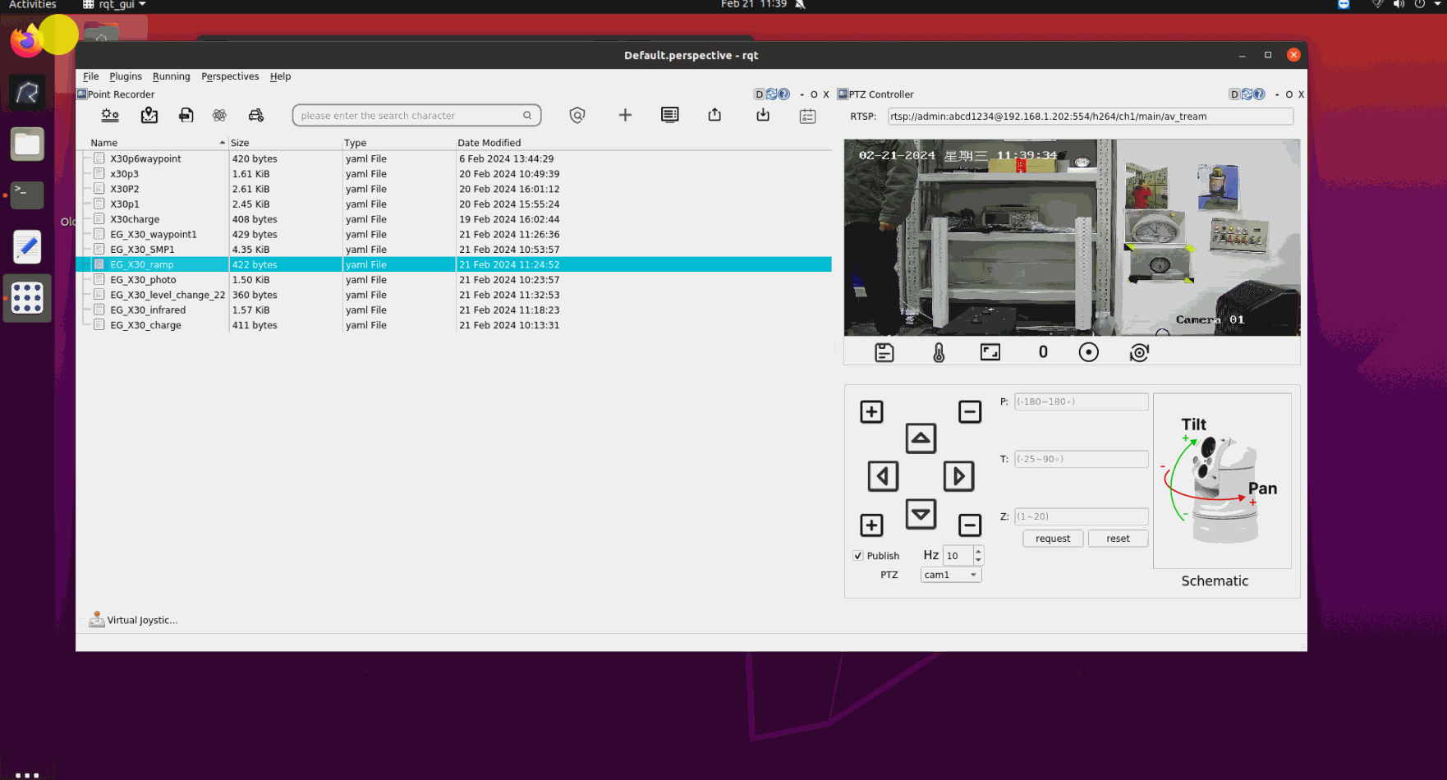Click the reset button
This screenshot has width=1447, height=780.
tap(1118, 539)
